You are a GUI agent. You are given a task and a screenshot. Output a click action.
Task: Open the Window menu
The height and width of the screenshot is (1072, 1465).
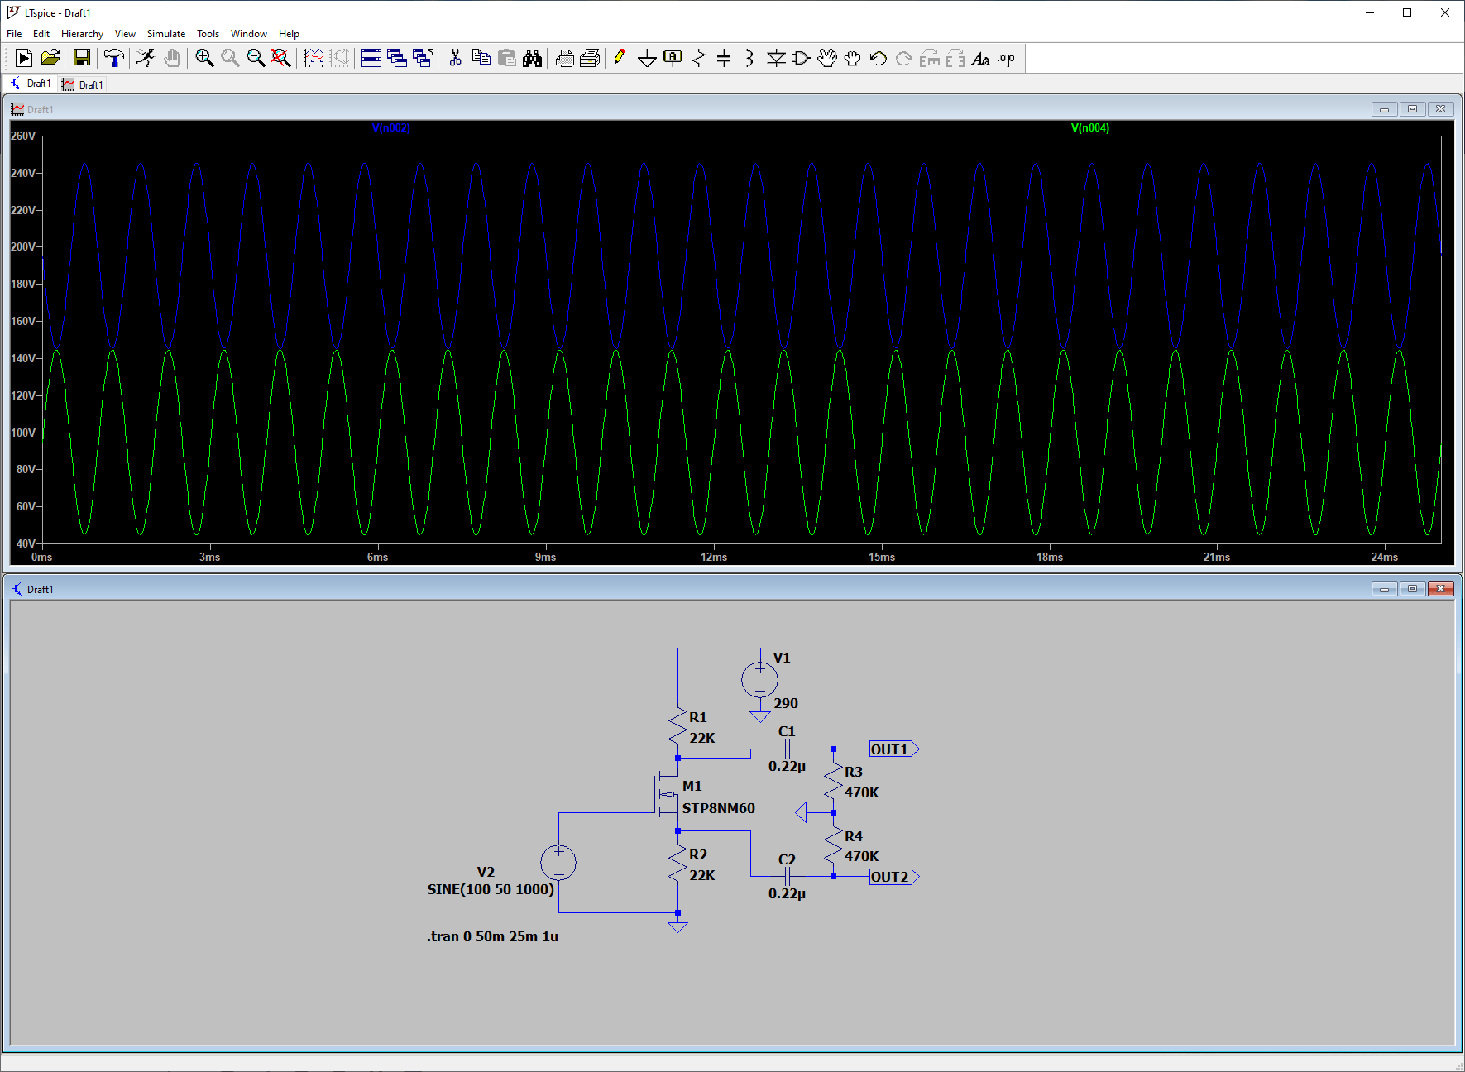click(x=249, y=34)
